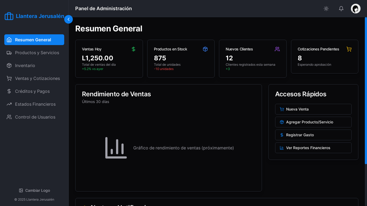Click Esperando aprobación text
The height and width of the screenshot is (206, 367).
click(x=314, y=65)
